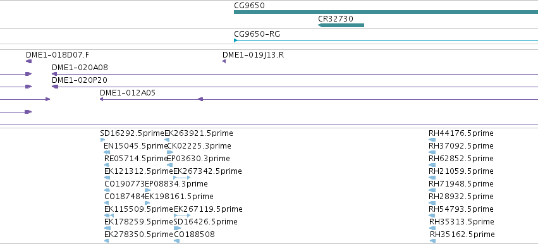Click the DME1-019J13.R small arrow marker
The width and height of the screenshot is (538, 244).
(224, 61)
